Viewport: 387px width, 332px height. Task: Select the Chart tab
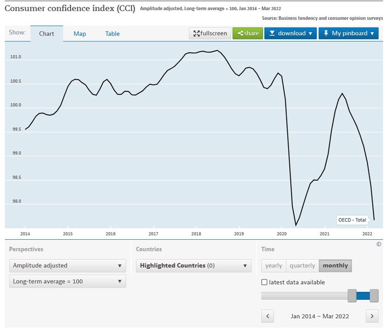pos(47,34)
